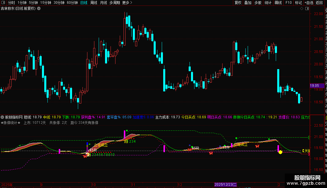The width and height of the screenshot is (327, 188).
Task: Click the 叠加 overlay button
Action: [x=248, y=3]
